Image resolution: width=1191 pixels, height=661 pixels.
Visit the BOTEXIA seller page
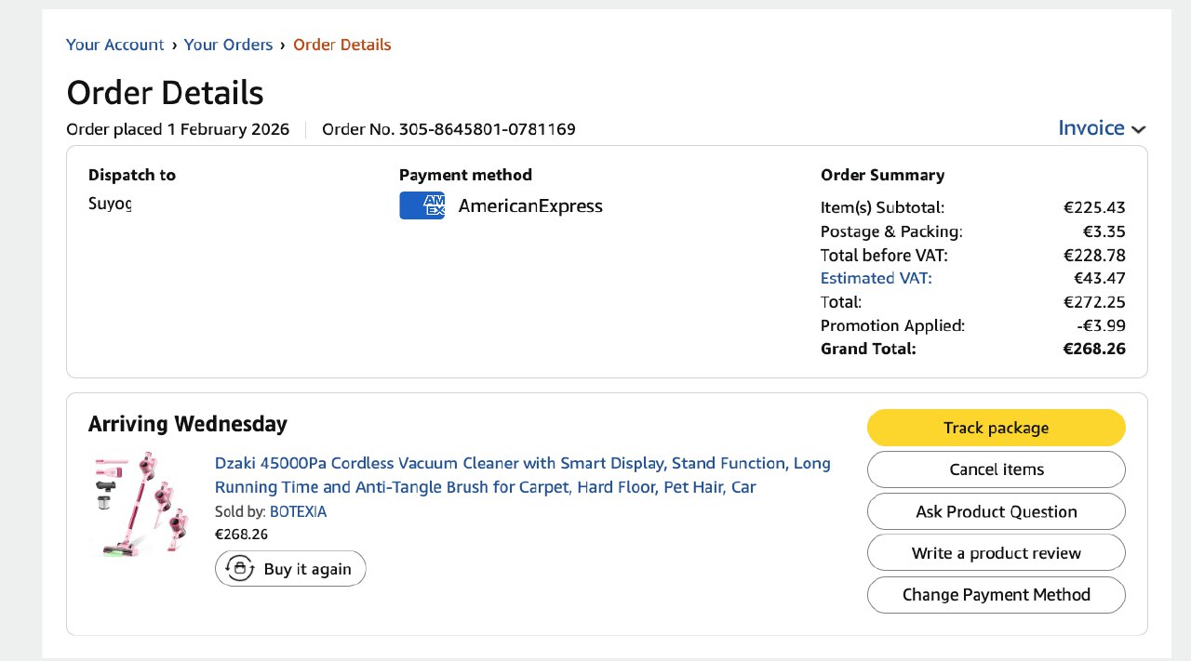[x=298, y=511]
